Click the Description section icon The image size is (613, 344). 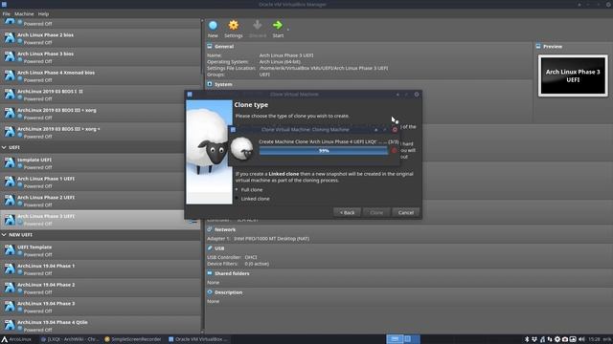point(210,292)
